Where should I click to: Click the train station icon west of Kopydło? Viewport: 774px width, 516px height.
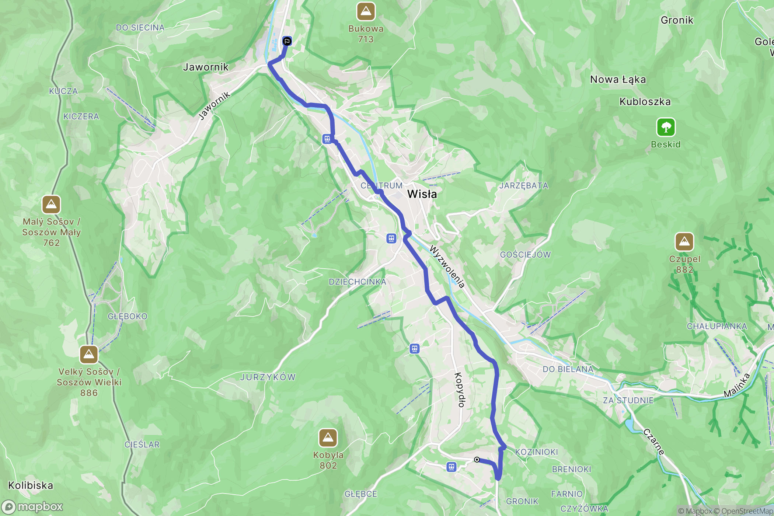point(415,349)
